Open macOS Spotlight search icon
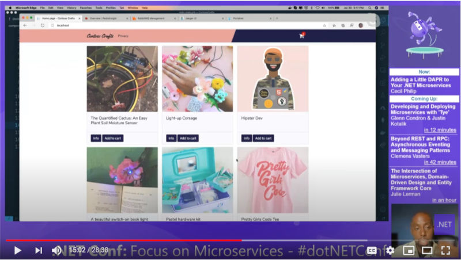 coord(370,8)
